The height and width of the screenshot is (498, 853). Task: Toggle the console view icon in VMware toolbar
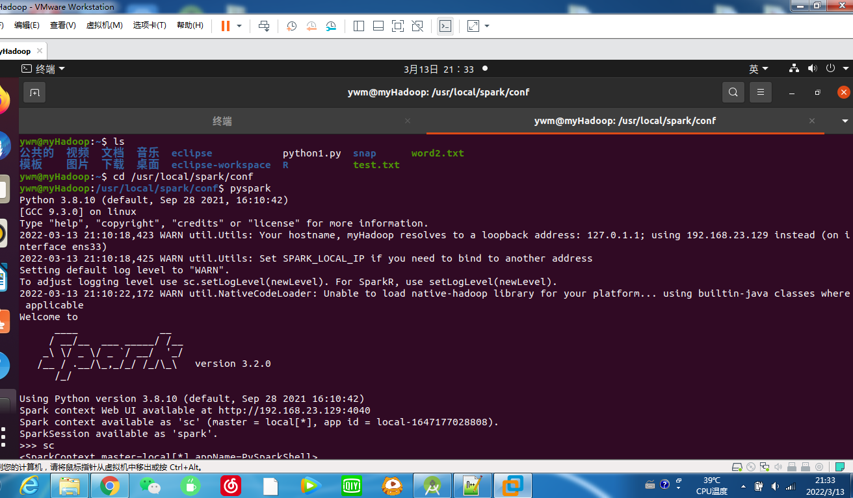coord(445,26)
